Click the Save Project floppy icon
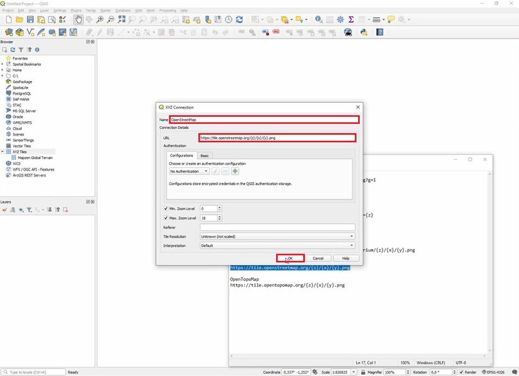The width and height of the screenshot is (519, 376). [x=31, y=20]
